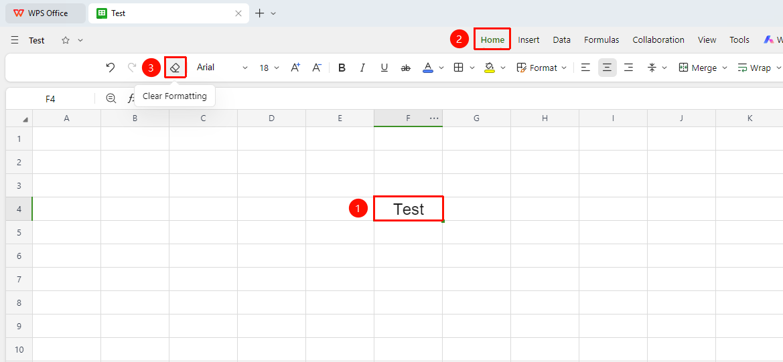Screen dimensions: 783x362
Task: Apply the yellow fill color bucket
Action: pos(490,68)
